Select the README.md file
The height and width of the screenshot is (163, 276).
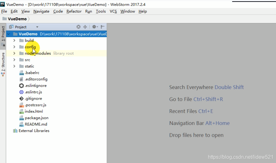tap(36, 124)
